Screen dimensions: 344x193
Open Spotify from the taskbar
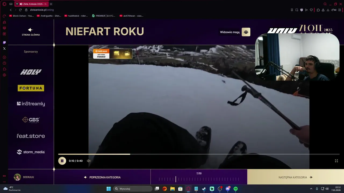pyautogui.click(x=236, y=189)
